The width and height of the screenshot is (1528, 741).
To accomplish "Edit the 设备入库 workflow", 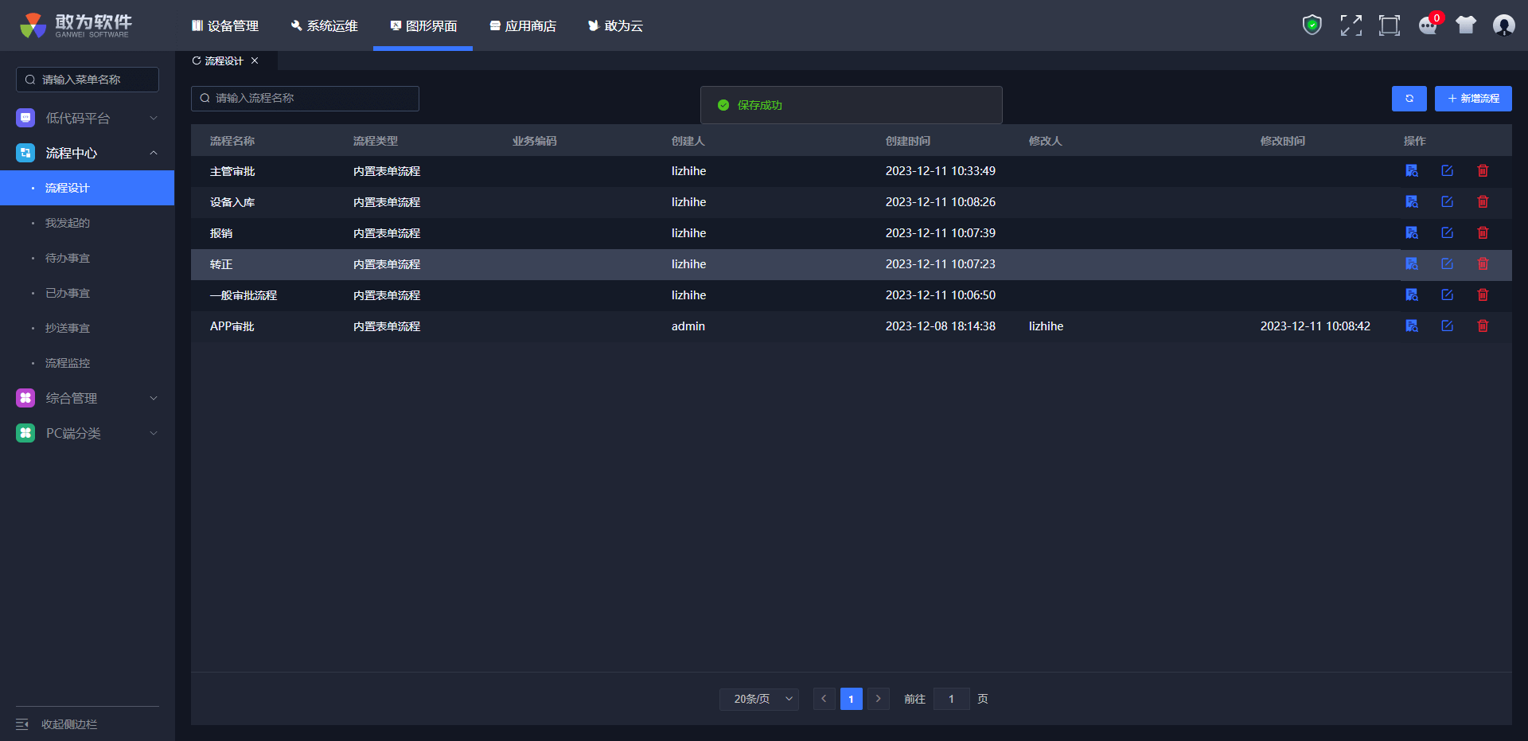I will [1447, 202].
